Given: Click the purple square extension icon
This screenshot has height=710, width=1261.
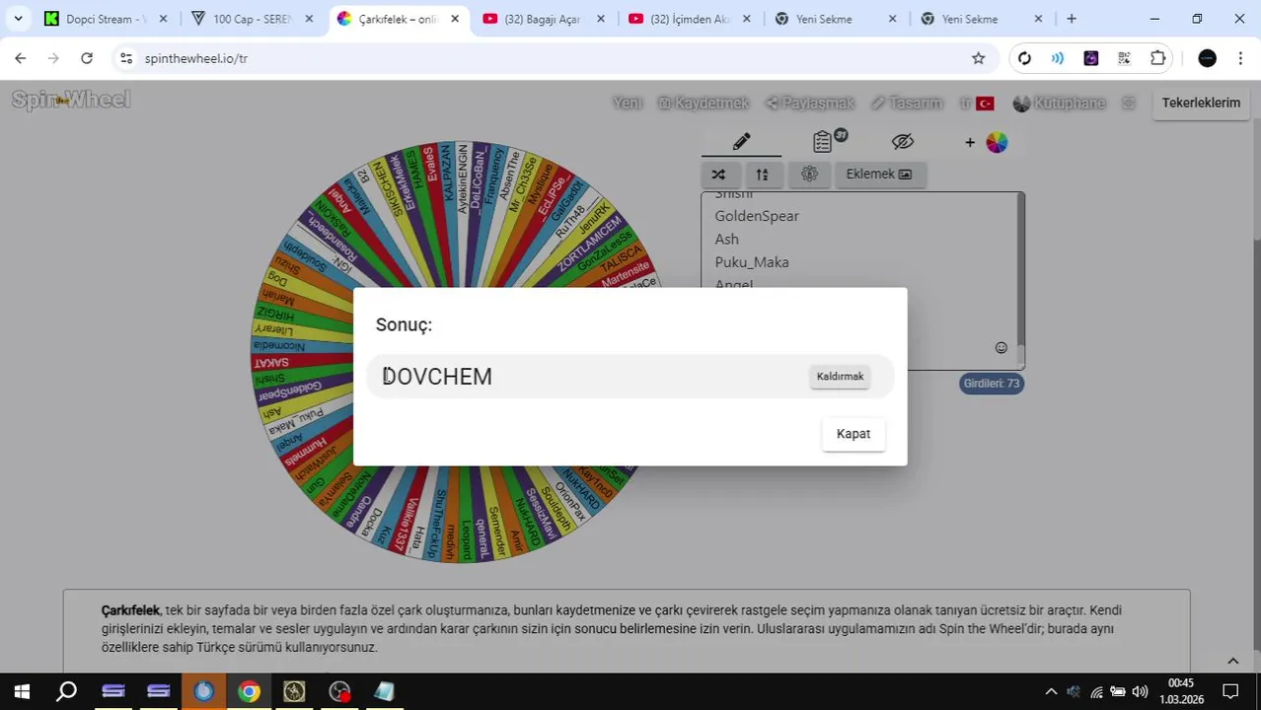Looking at the screenshot, I should [1090, 58].
